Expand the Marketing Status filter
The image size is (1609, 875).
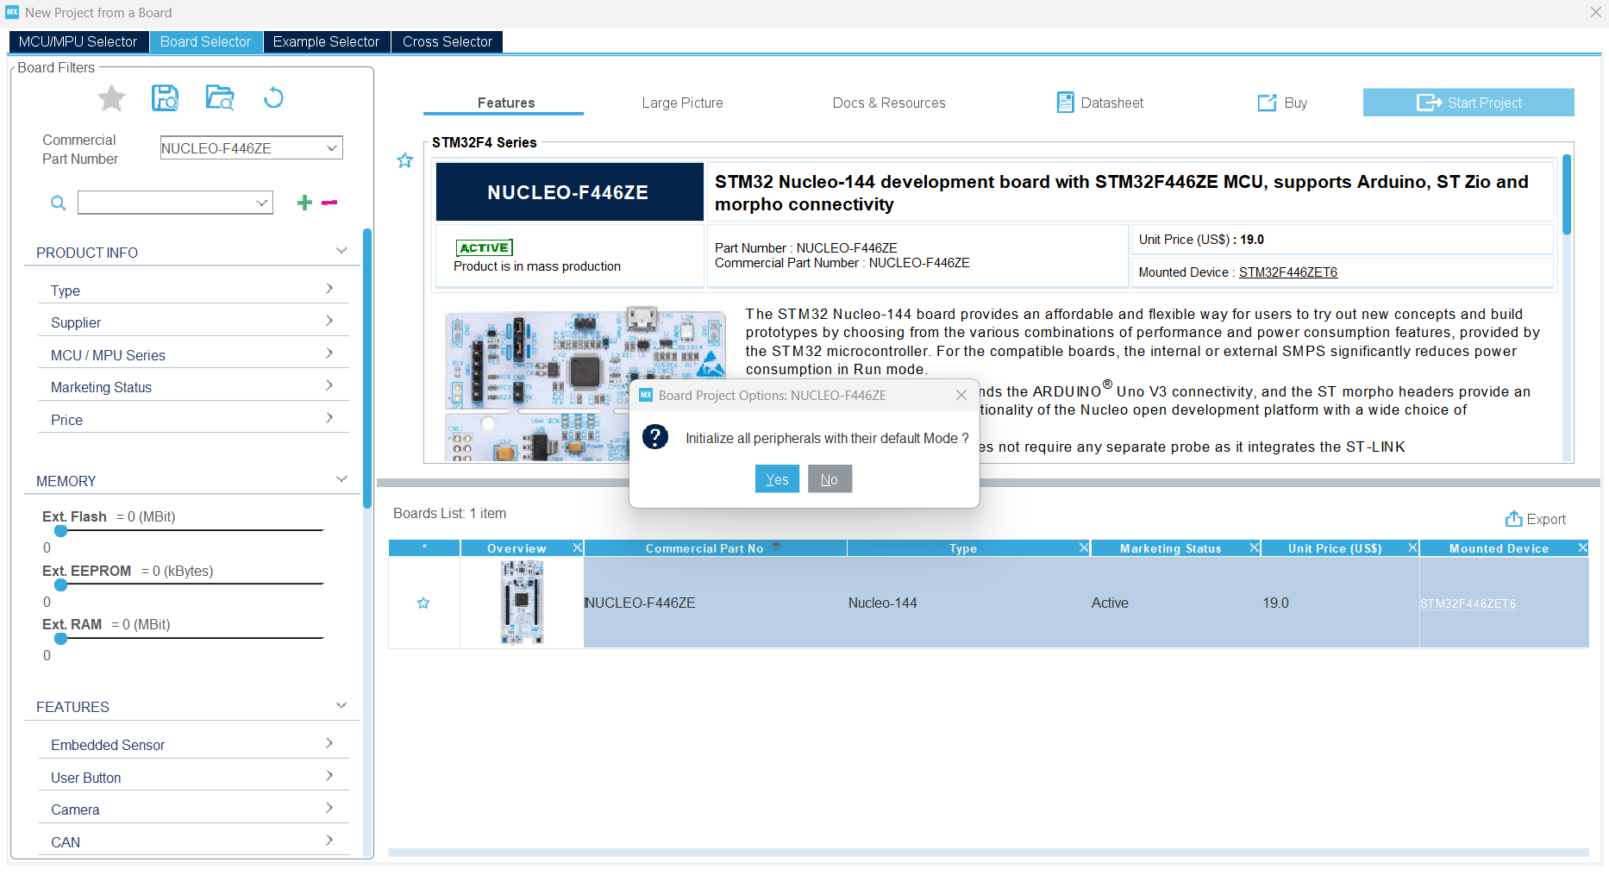pos(329,385)
